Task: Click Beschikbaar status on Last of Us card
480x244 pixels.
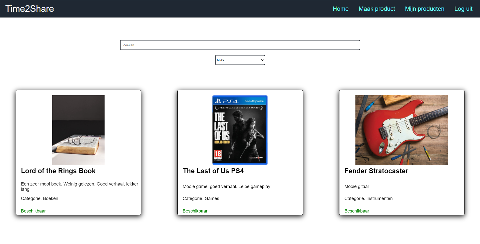Action: 195,211
